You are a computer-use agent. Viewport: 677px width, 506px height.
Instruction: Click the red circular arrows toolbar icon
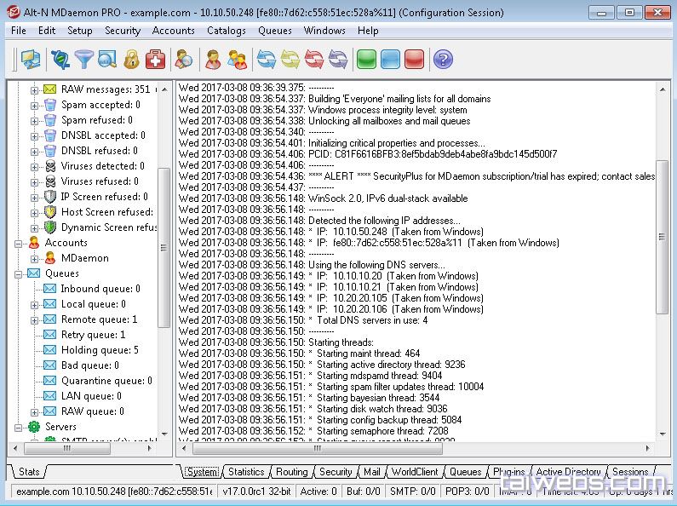314,59
